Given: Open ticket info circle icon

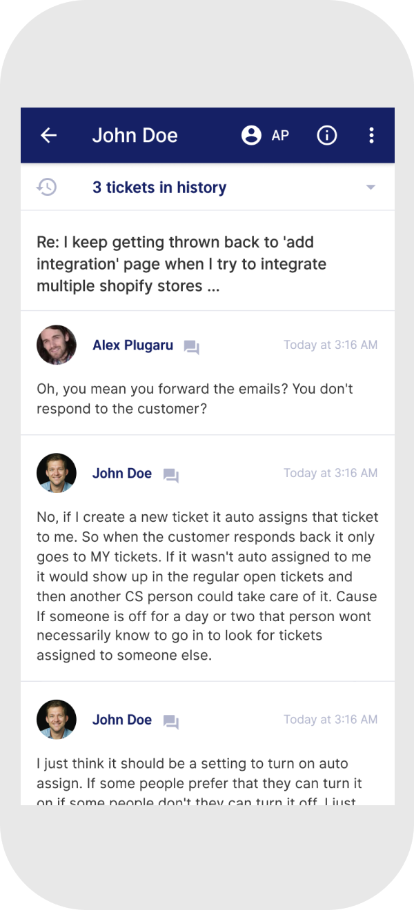Looking at the screenshot, I should [x=326, y=135].
